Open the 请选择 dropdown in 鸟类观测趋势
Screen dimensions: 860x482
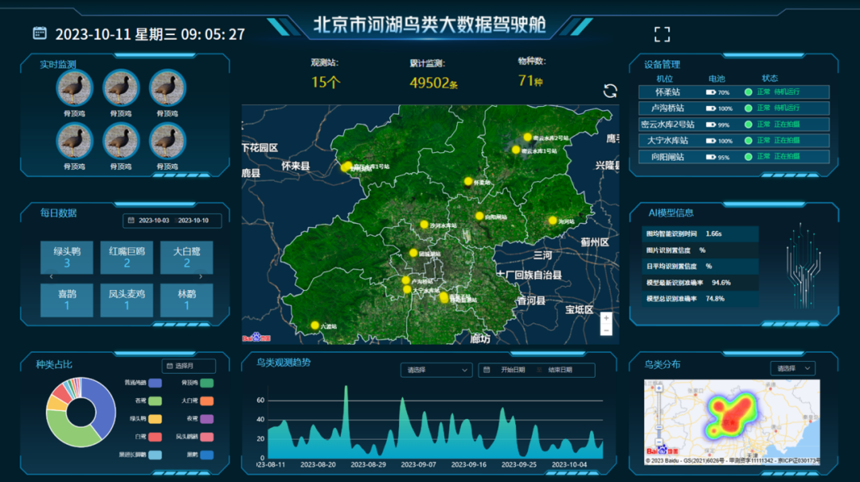pos(436,370)
